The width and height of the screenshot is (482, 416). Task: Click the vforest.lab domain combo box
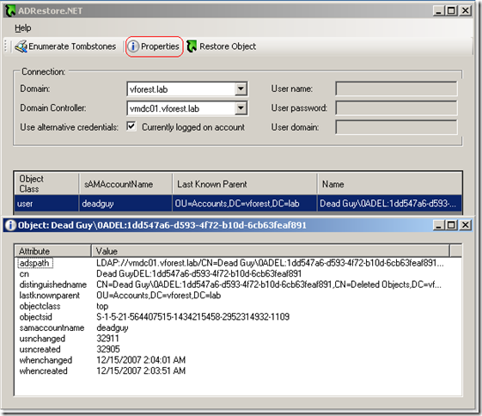pyautogui.click(x=187, y=89)
